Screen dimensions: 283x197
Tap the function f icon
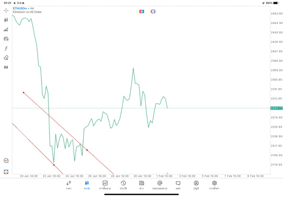click(x=6, y=48)
